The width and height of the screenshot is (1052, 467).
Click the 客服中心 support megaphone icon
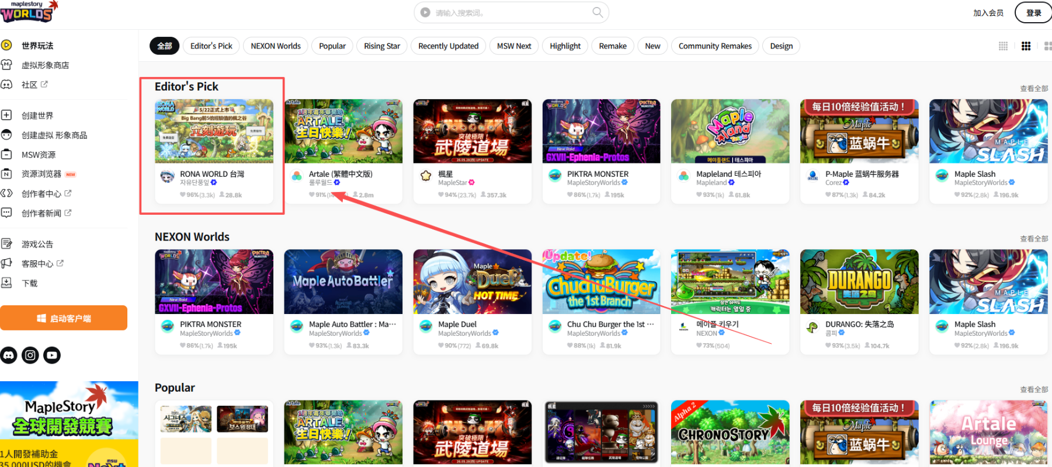pyautogui.click(x=6, y=263)
